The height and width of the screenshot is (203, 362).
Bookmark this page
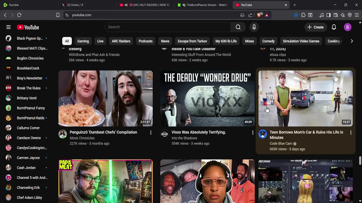click(58, 15)
